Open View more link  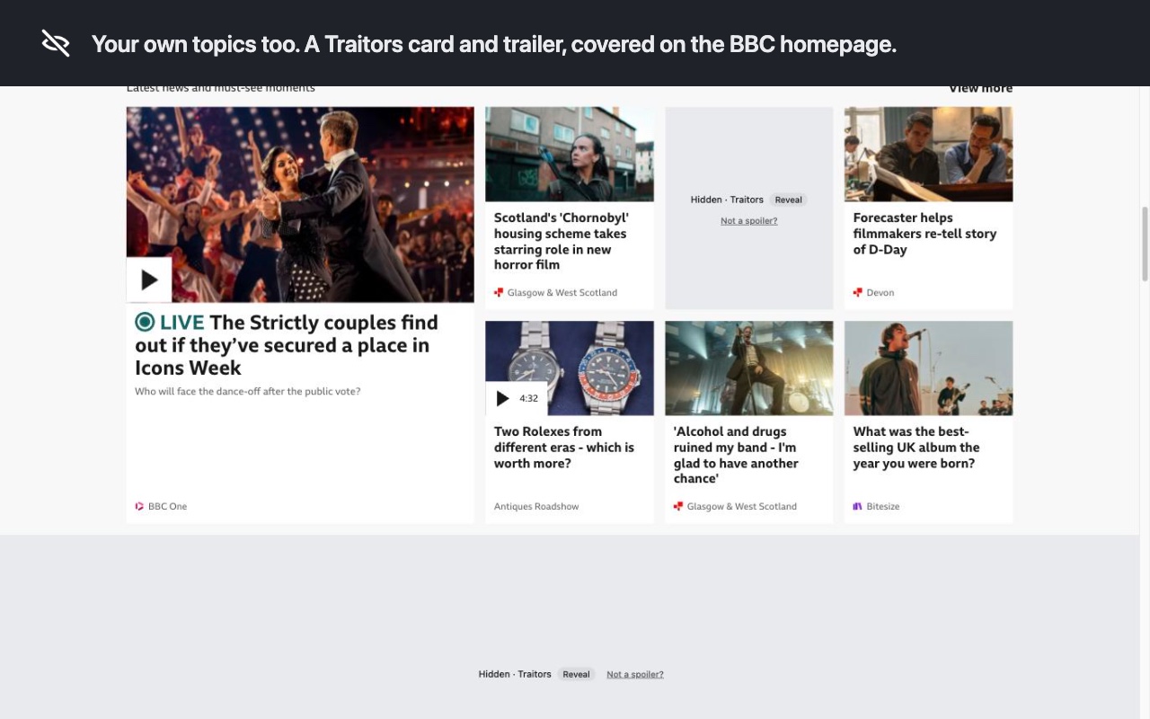coord(980,88)
